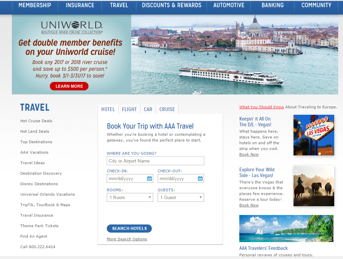This screenshot has height=259, width=343.
Task: Expand the Guests dropdown
Action: (181, 197)
